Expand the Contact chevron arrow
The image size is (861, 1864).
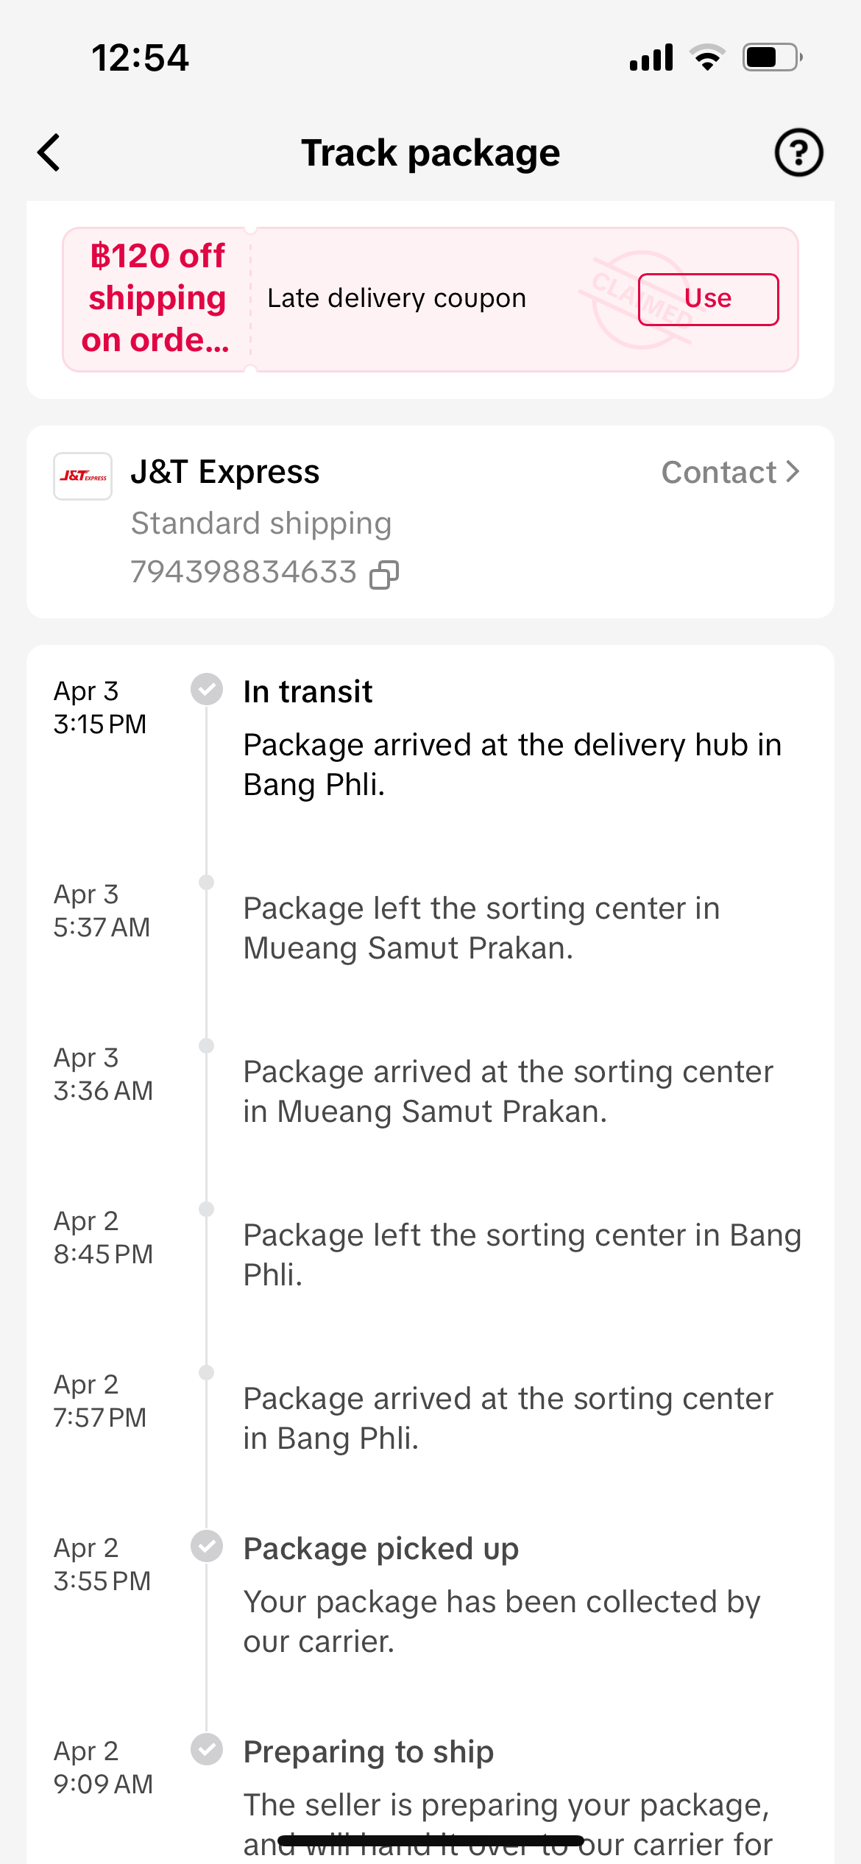793,472
